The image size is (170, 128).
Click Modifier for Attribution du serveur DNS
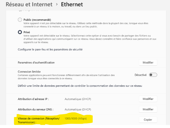(148, 109)
